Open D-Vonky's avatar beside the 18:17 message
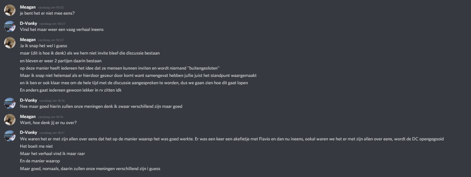The image size is (471, 177). pos(10,135)
